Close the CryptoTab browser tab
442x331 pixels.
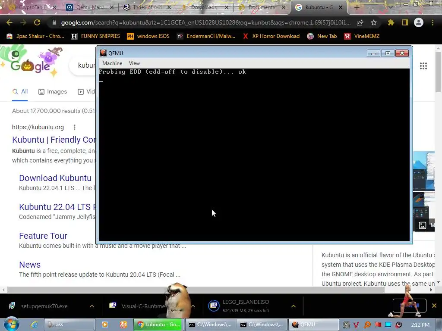(x=54, y=7)
